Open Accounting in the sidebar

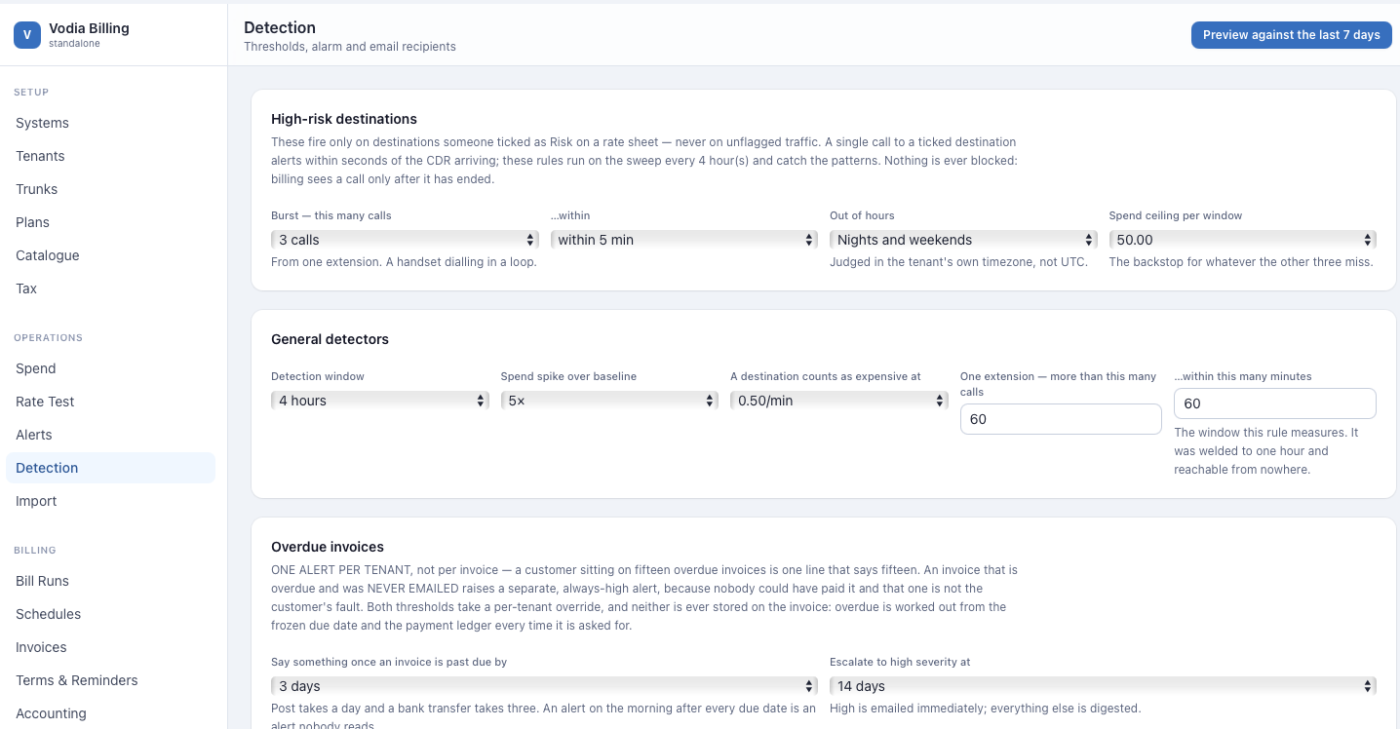coord(110,713)
